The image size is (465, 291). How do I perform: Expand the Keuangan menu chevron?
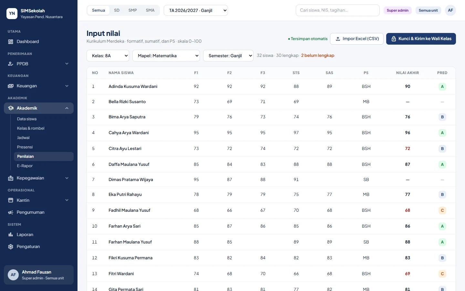[67, 86]
